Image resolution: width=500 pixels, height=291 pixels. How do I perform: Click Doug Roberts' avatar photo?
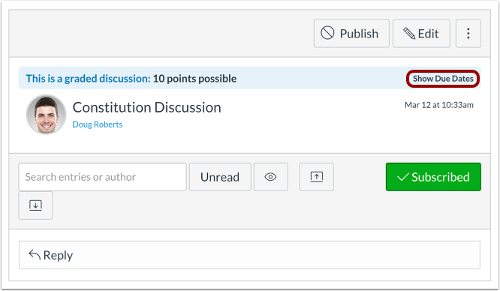[x=47, y=115]
